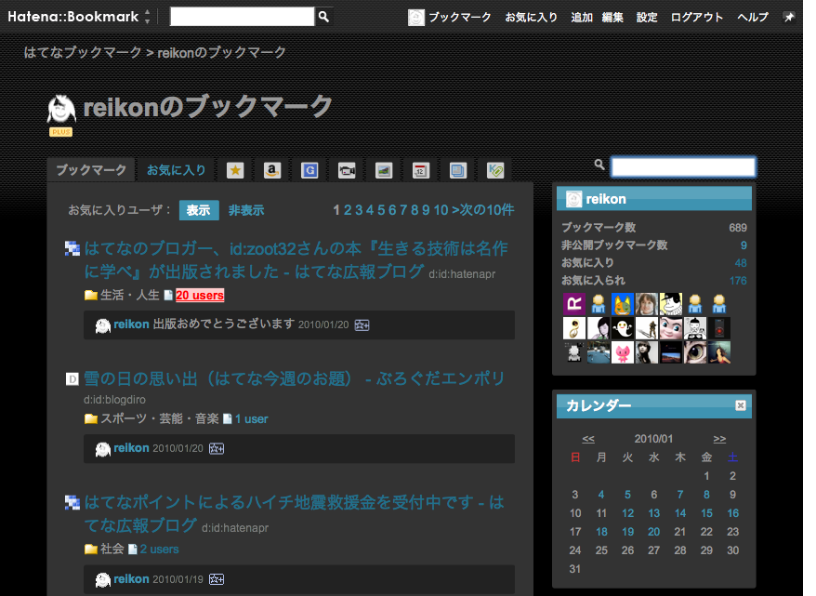Image resolution: width=816 pixels, height=596 pixels.
Task: Click the red 20 users link
Action: click(200, 295)
